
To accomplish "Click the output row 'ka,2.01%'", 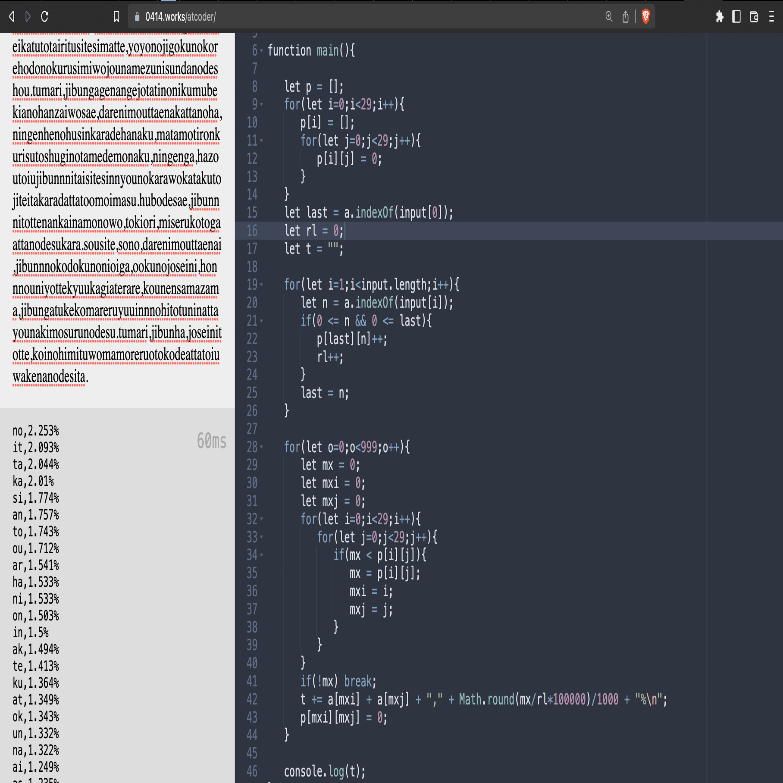I will pos(33,481).
